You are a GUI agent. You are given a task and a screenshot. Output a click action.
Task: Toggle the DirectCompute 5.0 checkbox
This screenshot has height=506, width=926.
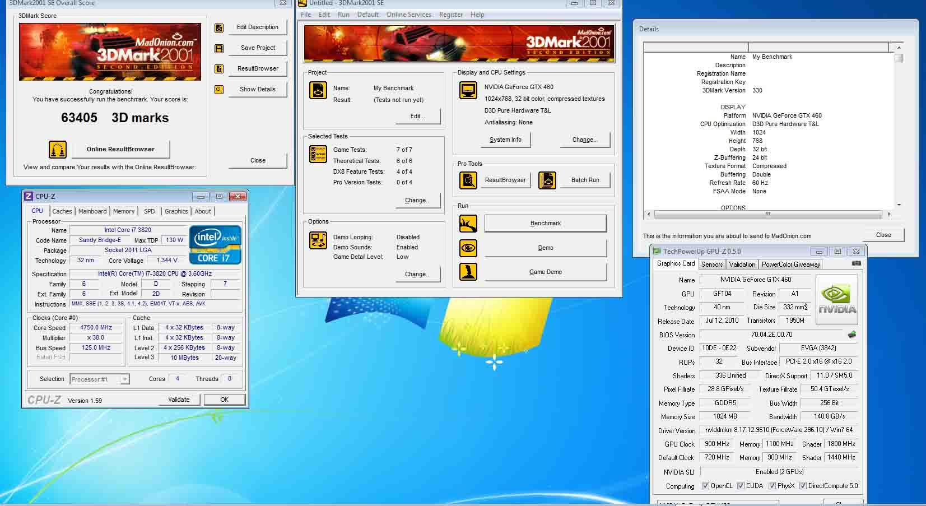click(x=803, y=486)
